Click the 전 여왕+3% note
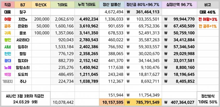 pos(208,19)
